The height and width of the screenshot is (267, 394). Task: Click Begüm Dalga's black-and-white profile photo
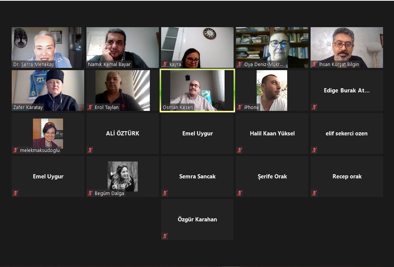click(123, 176)
